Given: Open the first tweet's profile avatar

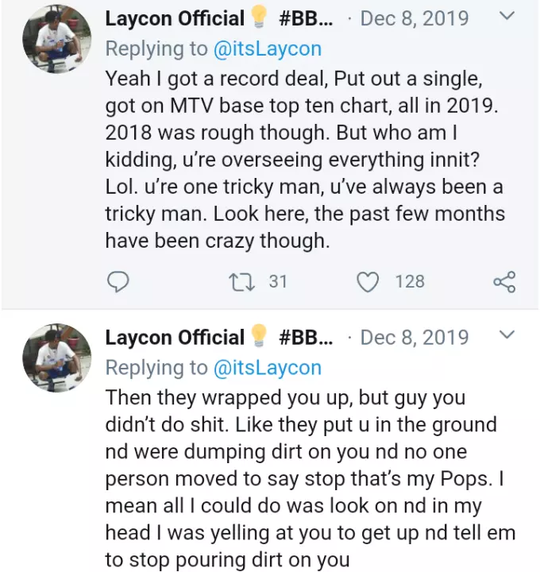Looking at the screenshot, I should [x=56, y=40].
